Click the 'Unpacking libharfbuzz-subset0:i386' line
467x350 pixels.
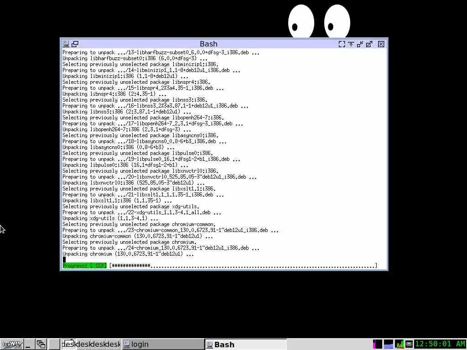coord(135,59)
